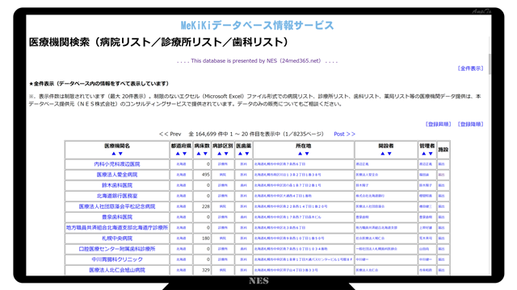Sort 都道府県 column ascending
517x290 pixels.
178,154
